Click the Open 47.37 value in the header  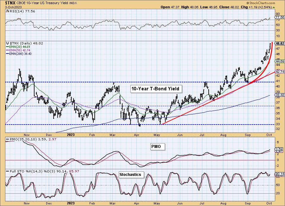coord(170,7)
